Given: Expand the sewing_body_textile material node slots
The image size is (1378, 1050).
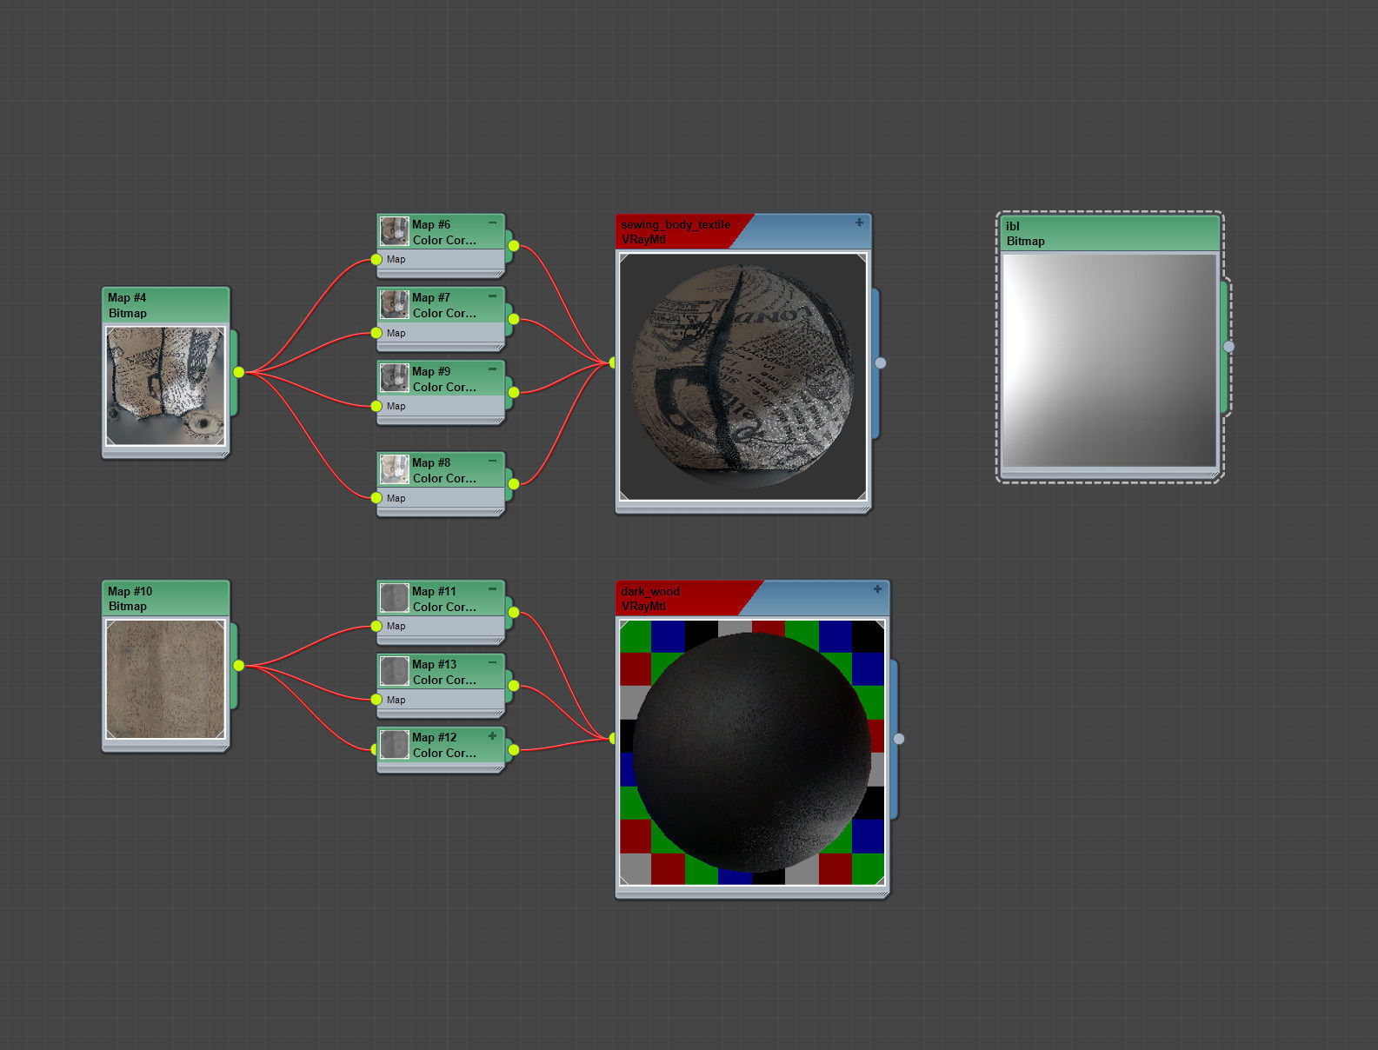Looking at the screenshot, I should pos(859,223).
